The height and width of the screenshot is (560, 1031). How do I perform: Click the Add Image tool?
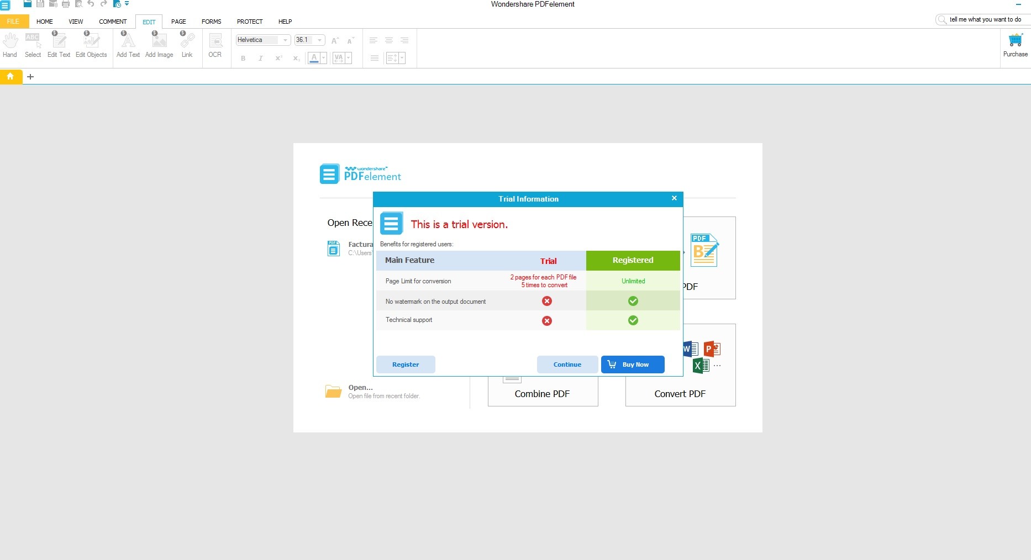(x=159, y=45)
